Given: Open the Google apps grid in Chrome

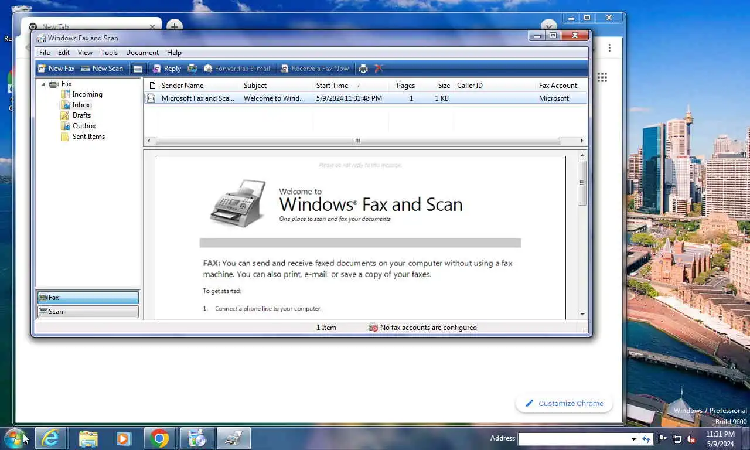Looking at the screenshot, I should [602, 77].
